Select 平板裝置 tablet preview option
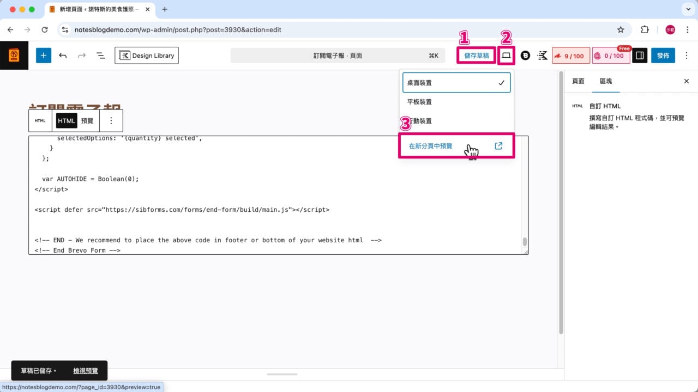Viewport: 698px width, 392px height. tap(420, 102)
